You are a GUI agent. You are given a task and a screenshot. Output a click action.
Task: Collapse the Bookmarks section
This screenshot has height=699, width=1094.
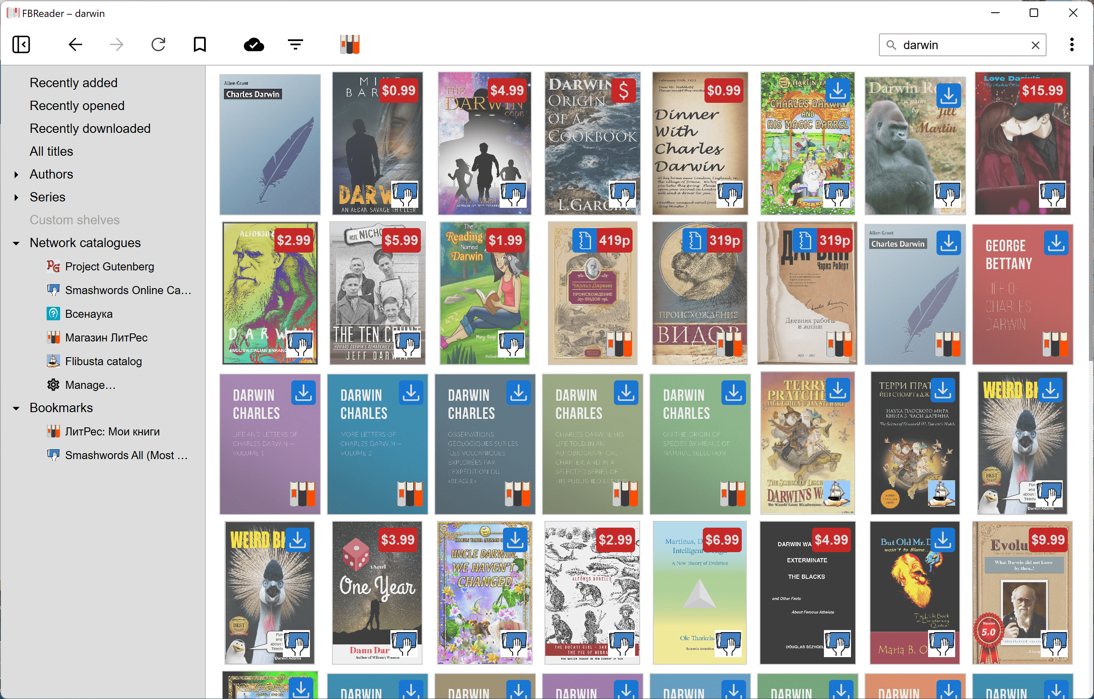tap(17, 408)
